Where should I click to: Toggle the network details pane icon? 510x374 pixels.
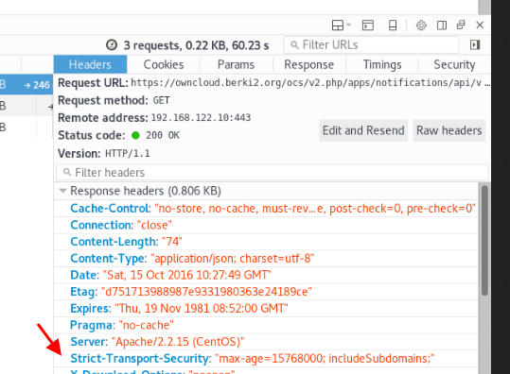pyautogui.click(x=475, y=44)
